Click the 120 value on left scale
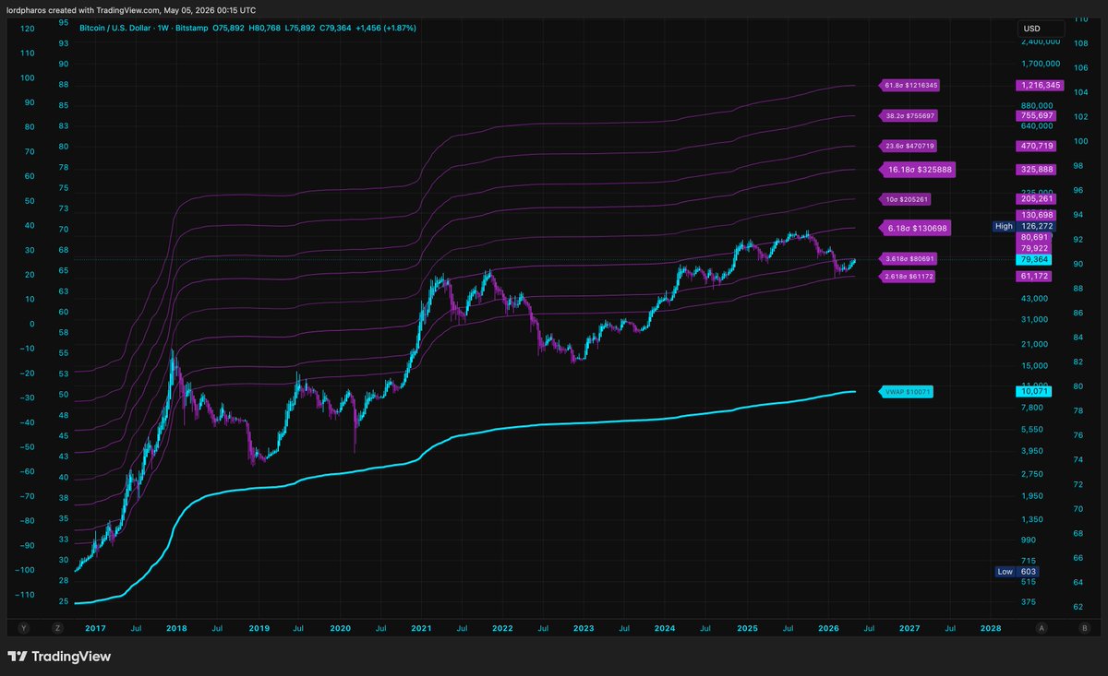This screenshot has height=676, width=1108. click(x=27, y=29)
